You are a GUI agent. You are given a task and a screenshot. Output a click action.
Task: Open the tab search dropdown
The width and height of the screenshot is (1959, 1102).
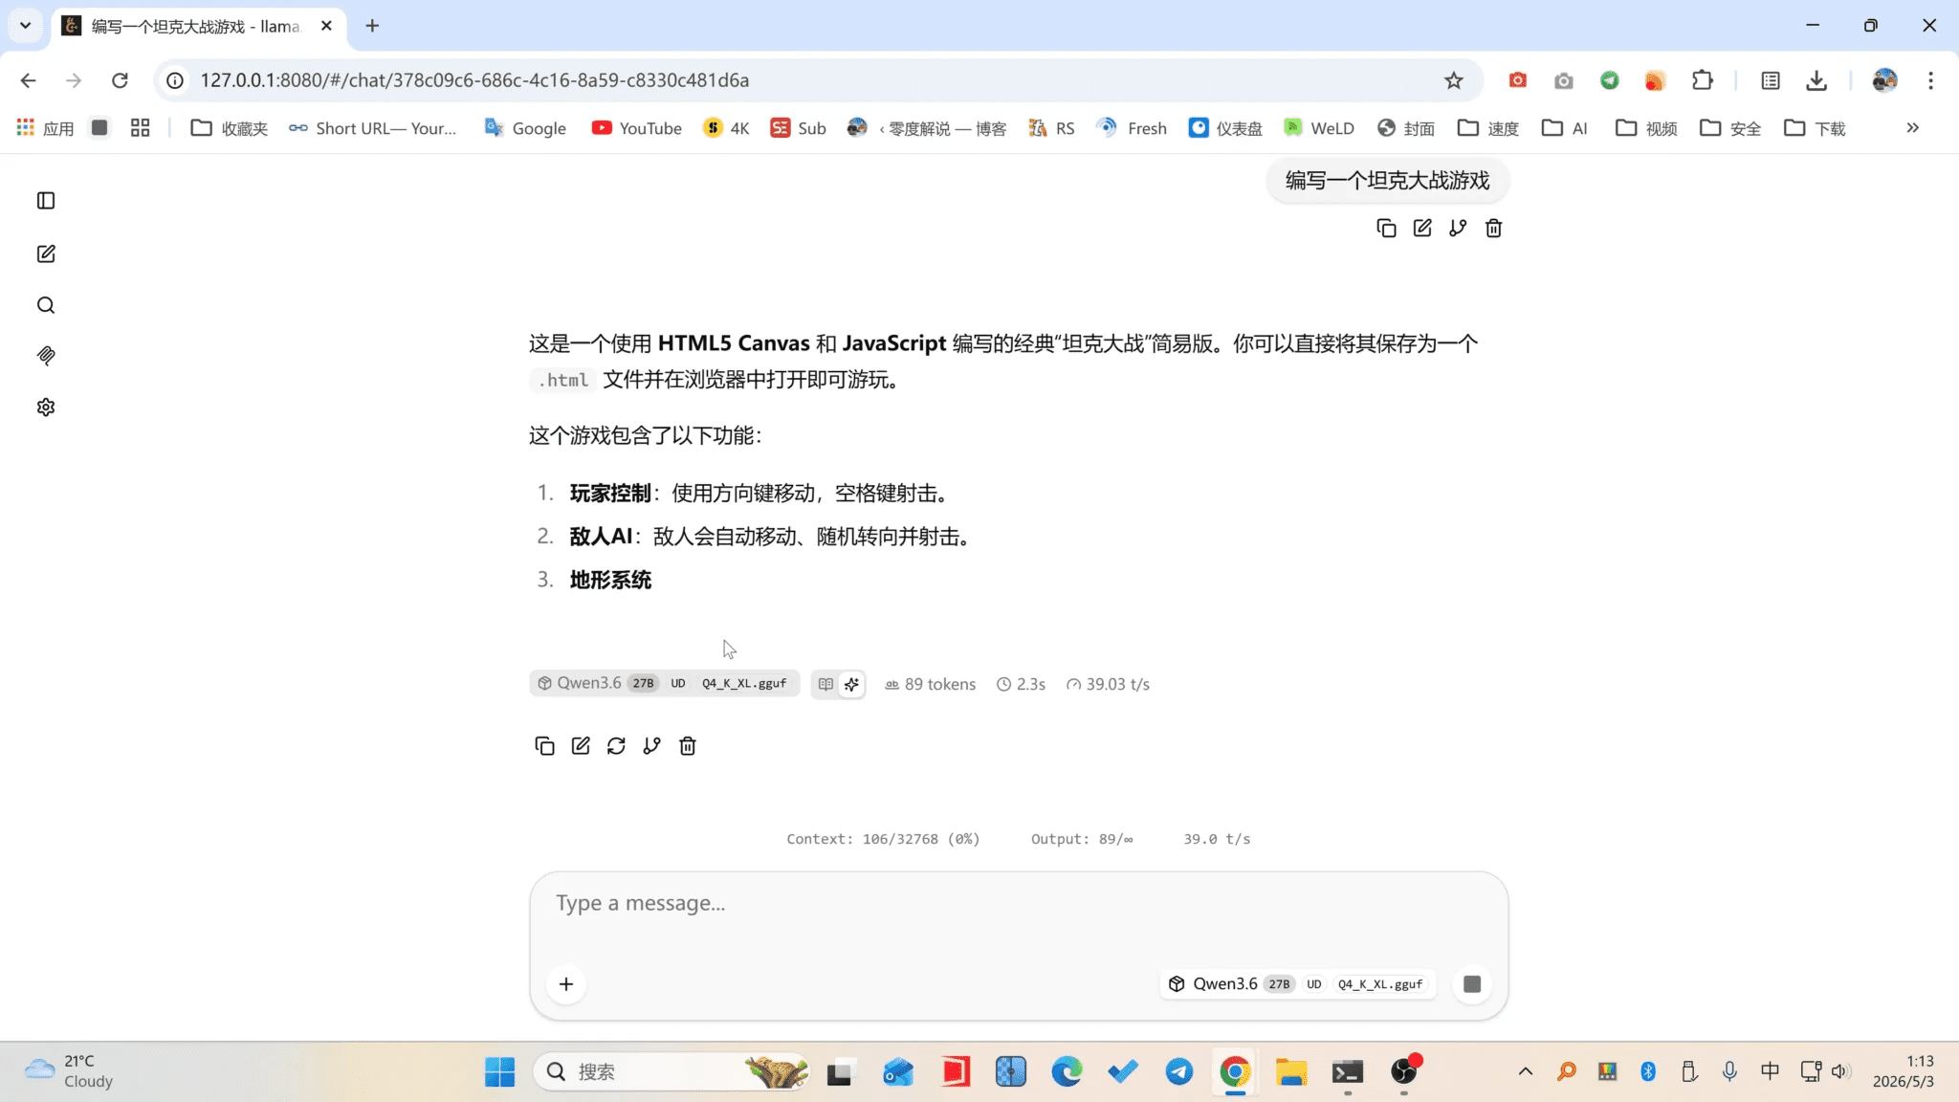click(x=26, y=26)
